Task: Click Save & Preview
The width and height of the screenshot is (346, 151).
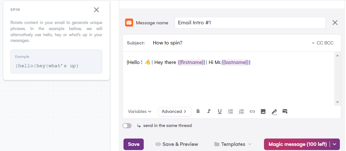Action: coord(177,144)
